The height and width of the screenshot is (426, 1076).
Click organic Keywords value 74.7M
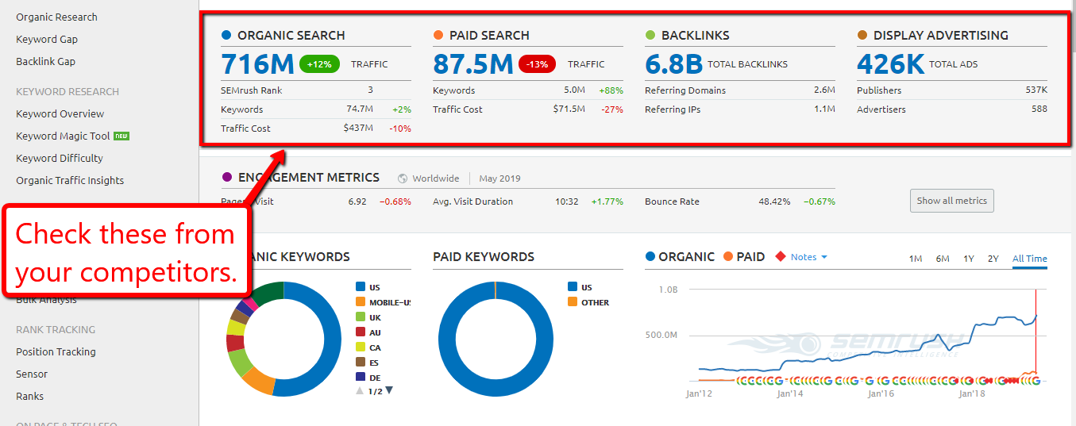pyautogui.click(x=360, y=109)
